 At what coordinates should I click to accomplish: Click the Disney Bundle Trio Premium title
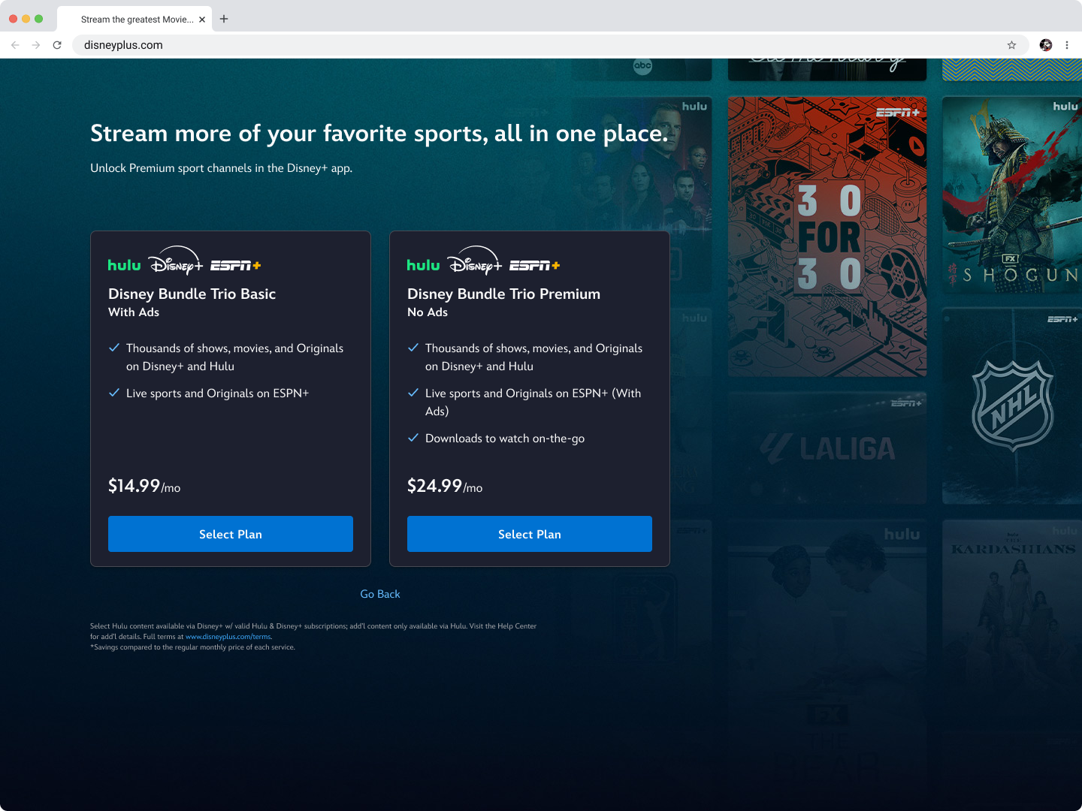(x=503, y=294)
